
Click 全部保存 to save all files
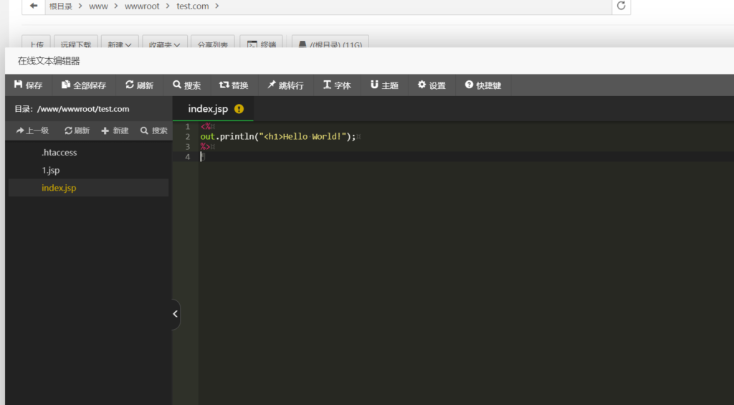click(x=84, y=85)
